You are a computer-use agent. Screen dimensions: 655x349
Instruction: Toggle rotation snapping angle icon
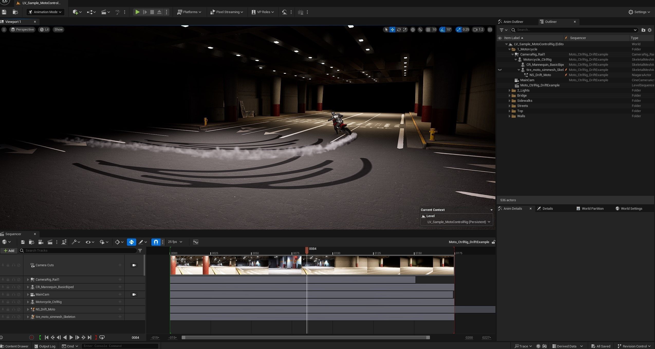(442, 30)
